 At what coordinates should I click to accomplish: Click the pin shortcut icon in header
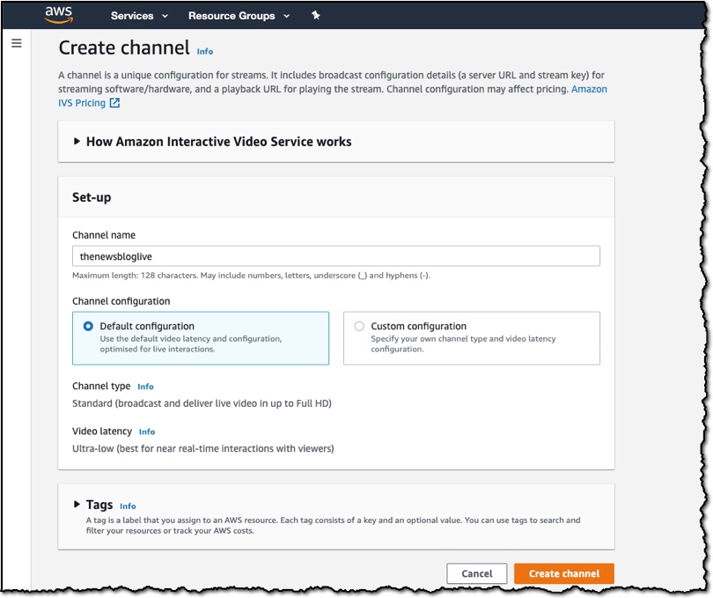coord(316,16)
